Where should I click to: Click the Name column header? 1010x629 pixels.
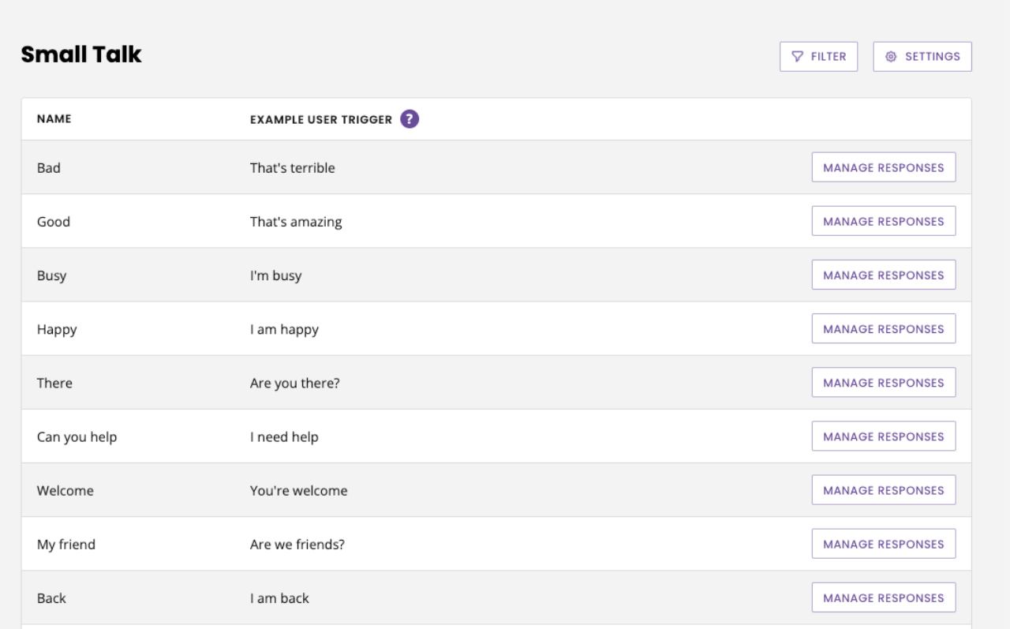coord(54,119)
